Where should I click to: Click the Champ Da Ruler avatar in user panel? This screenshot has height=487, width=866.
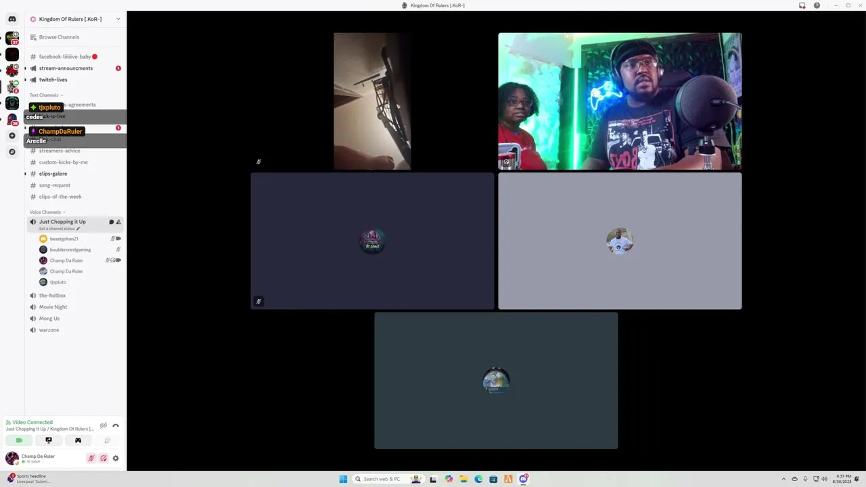click(x=12, y=458)
